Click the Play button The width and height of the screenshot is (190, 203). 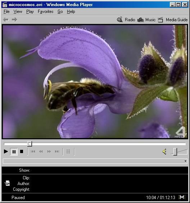coord(6,151)
